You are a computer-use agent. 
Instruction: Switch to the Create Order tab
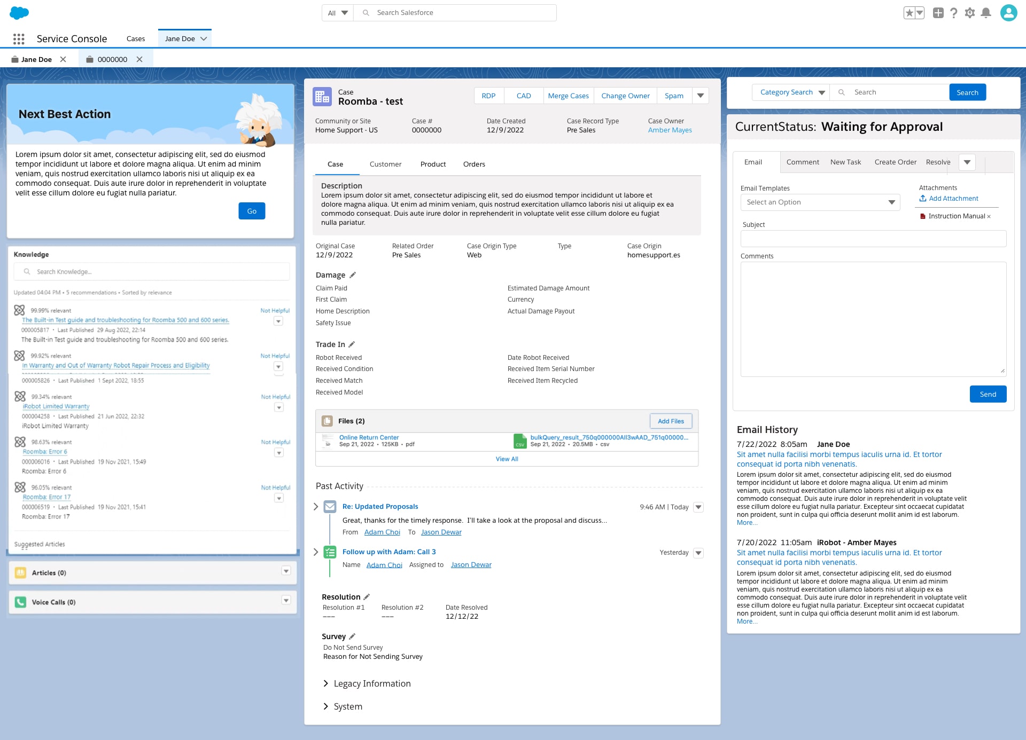click(x=895, y=162)
